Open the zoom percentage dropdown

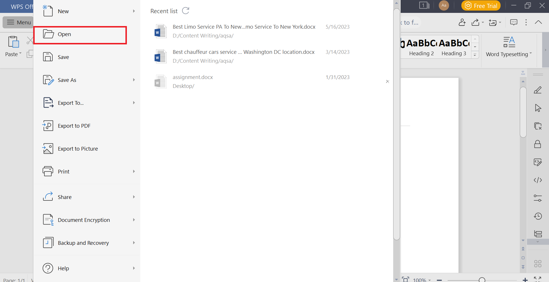(x=429, y=279)
